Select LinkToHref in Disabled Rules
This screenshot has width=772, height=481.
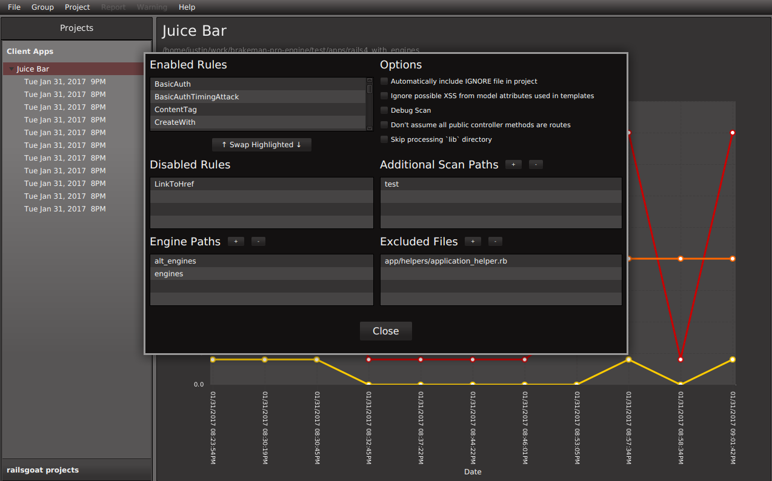coord(262,184)
